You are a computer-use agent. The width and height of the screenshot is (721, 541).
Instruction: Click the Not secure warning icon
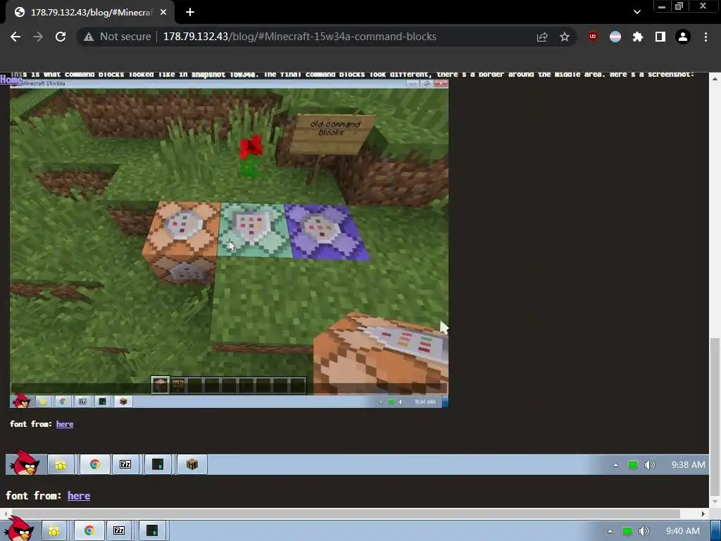[88, 37]
